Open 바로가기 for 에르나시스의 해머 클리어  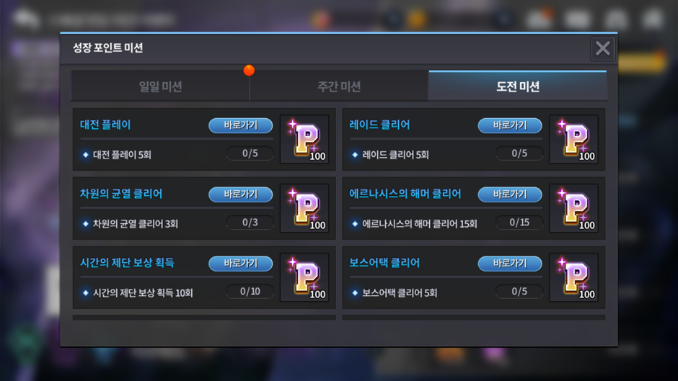pos(510,194)
